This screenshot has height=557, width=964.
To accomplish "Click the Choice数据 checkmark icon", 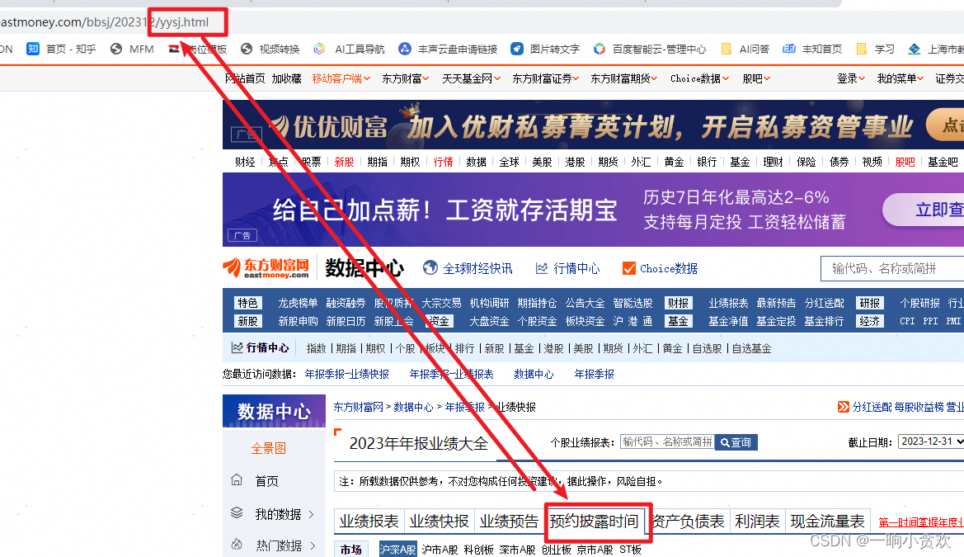I will (x=628, y=268).
